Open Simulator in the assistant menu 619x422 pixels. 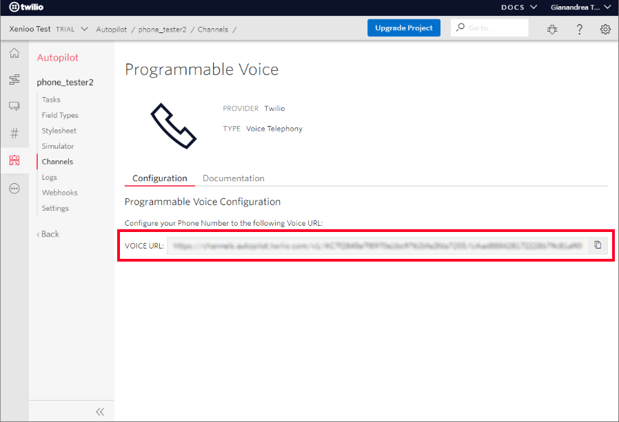[x=58, y=146]
